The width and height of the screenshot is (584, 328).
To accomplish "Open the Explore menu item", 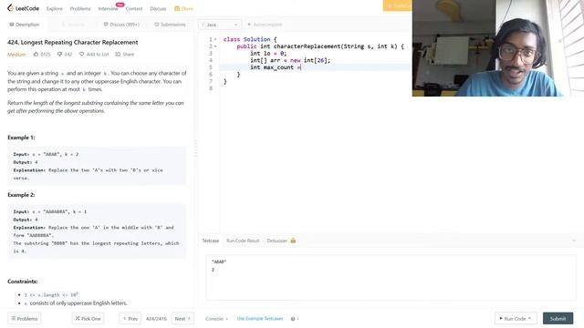I will (55, 8).
